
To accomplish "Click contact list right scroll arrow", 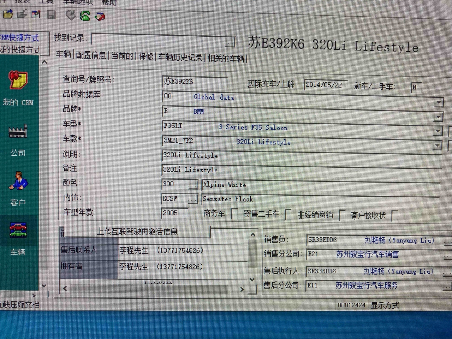I will [x=242, y=289].
